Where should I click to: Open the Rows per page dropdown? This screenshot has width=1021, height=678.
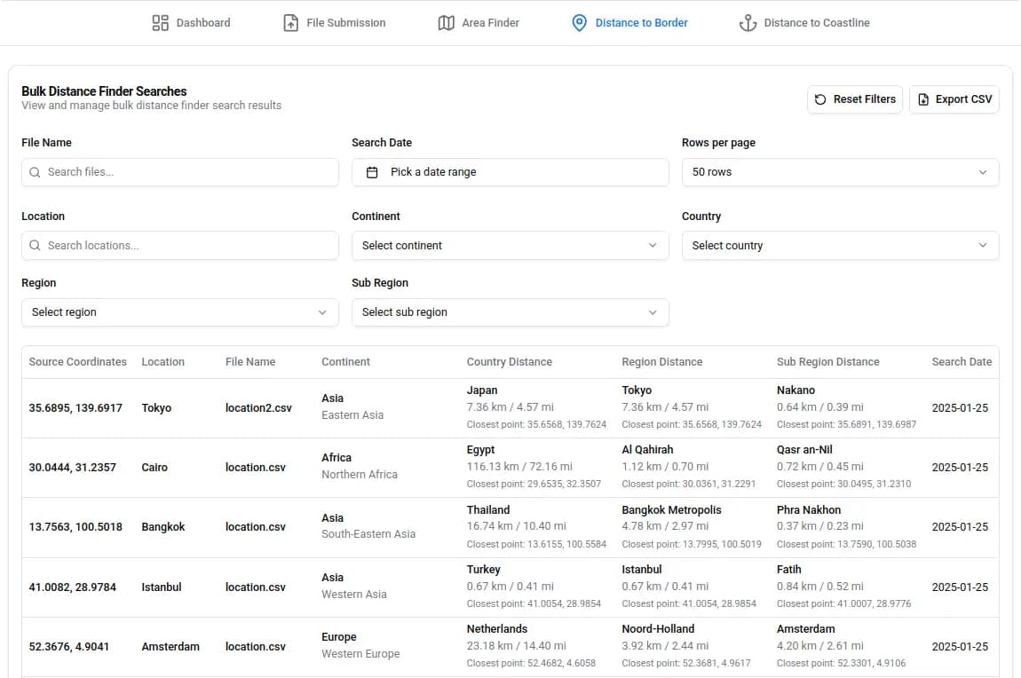pos(839,172)
